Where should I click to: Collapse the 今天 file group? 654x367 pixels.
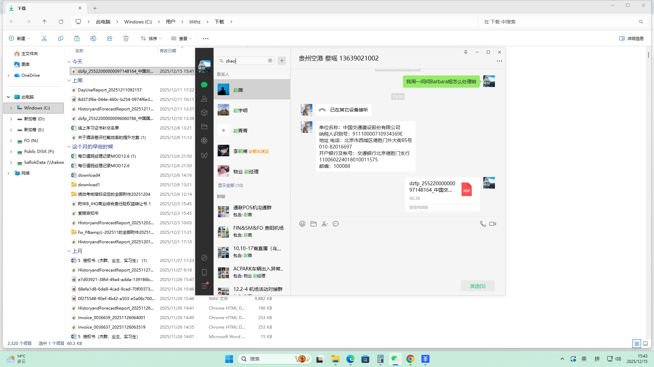pos(69,62)
